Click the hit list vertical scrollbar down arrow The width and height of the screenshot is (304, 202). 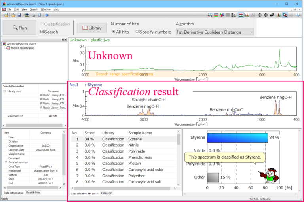tap(179, 185)
